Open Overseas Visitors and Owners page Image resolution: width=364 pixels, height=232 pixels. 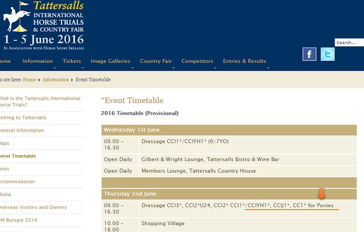[x=33, y=207]
